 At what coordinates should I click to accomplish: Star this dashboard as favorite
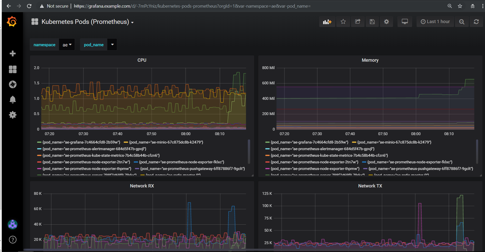(x=343, y=22)
